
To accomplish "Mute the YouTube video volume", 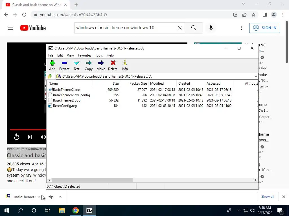I will click(x=43, y=137).
